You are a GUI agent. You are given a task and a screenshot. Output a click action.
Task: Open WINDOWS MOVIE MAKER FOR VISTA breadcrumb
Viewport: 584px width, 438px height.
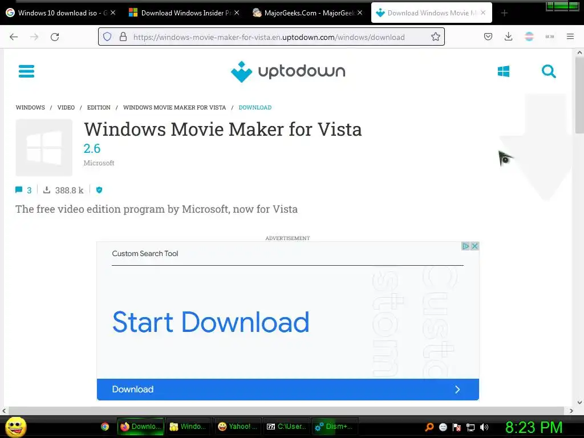point(175,107)
